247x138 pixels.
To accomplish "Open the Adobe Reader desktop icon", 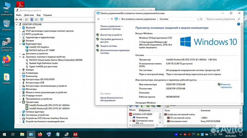I will (20, 4).
